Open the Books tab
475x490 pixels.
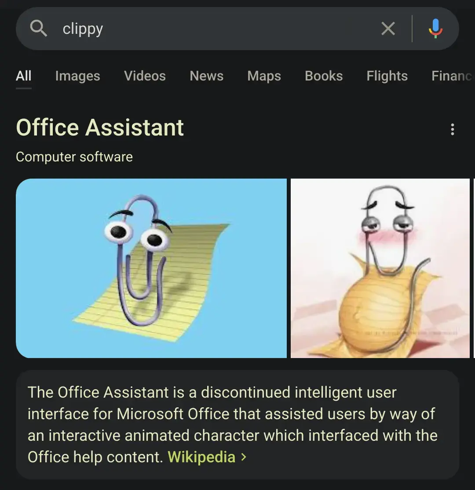click(323, 76)
